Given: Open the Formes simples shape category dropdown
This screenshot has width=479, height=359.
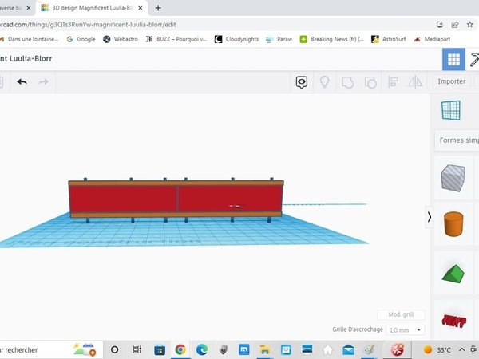Looking at the screenshot, I should click(459, 140).
